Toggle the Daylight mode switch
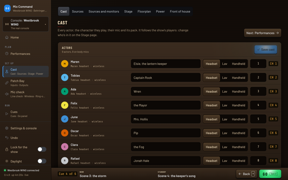Image resolution: width=288 pixels, height=180 pixels. 42,161
